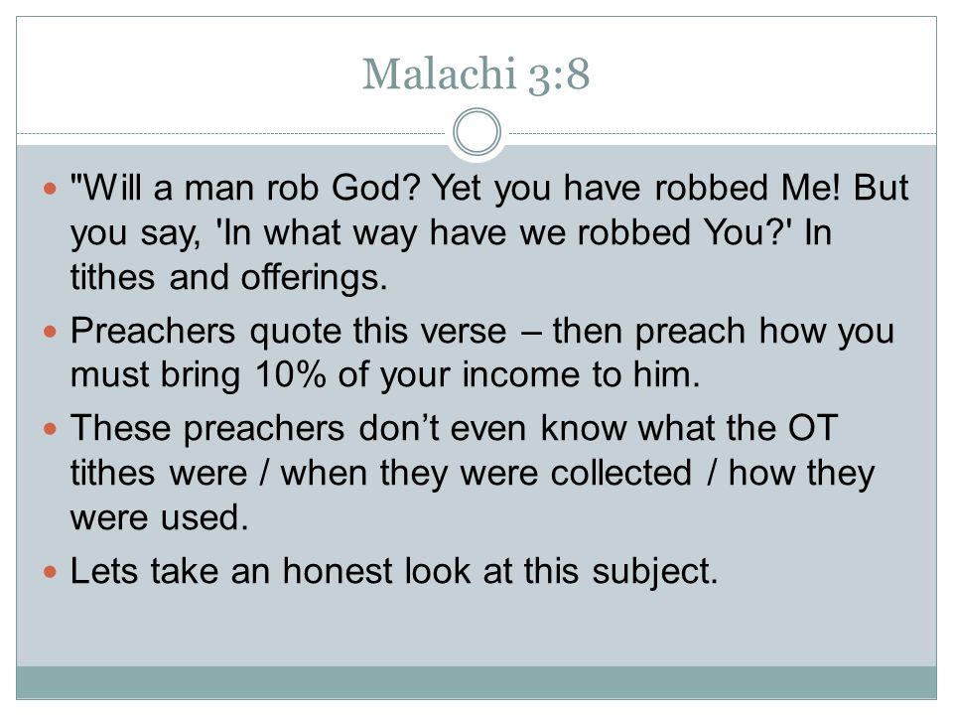The width and height of the screenshot is (953, 715).
Task: Click the phrase "Preachers quote this verse"
Action: tap(288, 332)
